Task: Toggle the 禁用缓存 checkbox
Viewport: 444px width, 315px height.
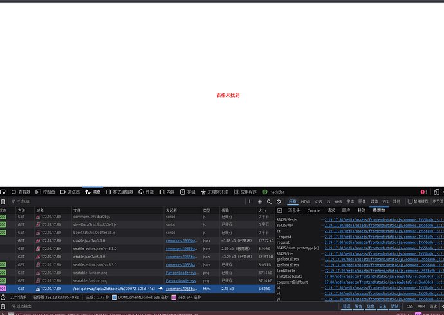Action: coord(410,201)
